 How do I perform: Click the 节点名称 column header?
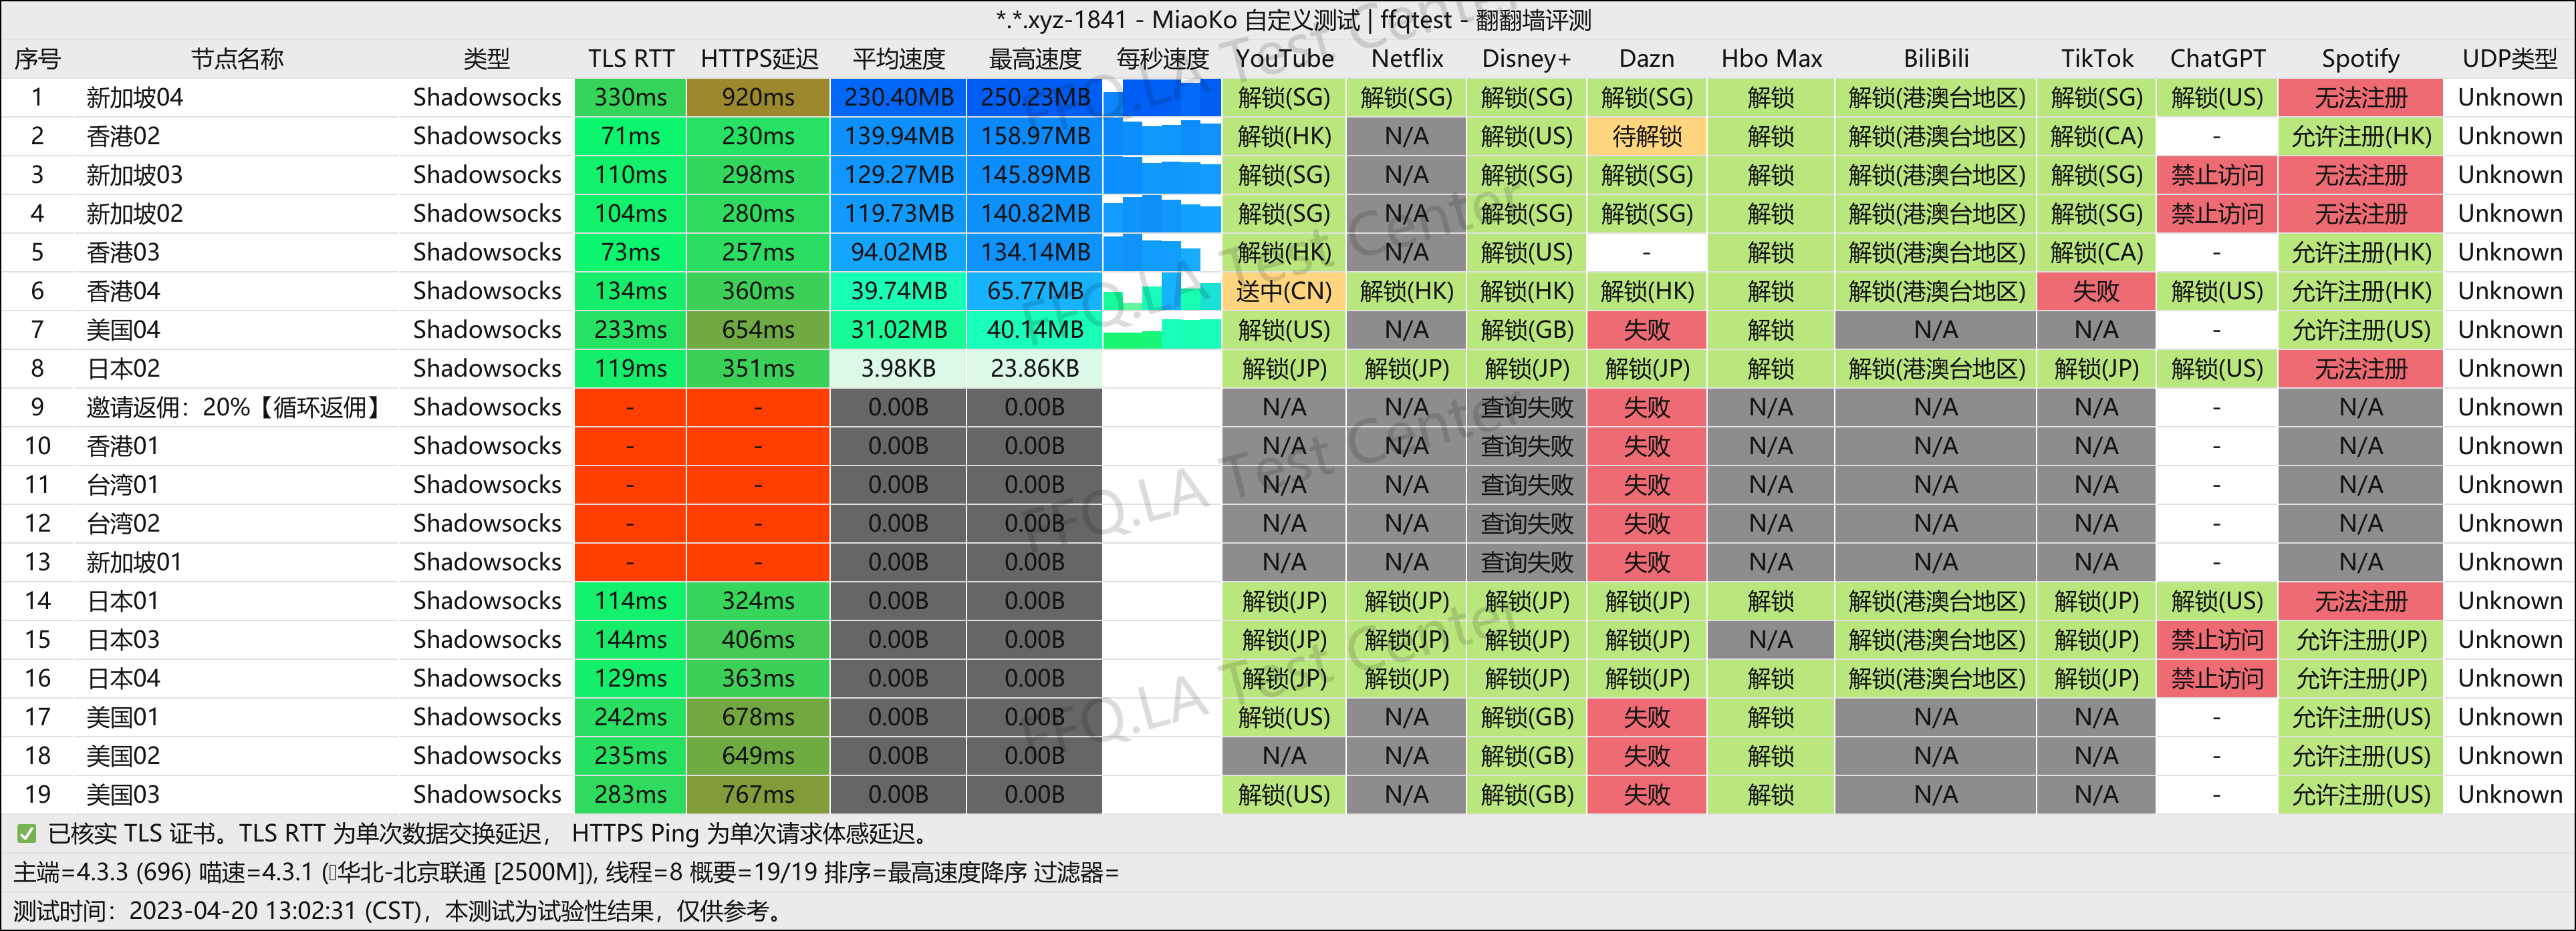click(x=238, y=59)
